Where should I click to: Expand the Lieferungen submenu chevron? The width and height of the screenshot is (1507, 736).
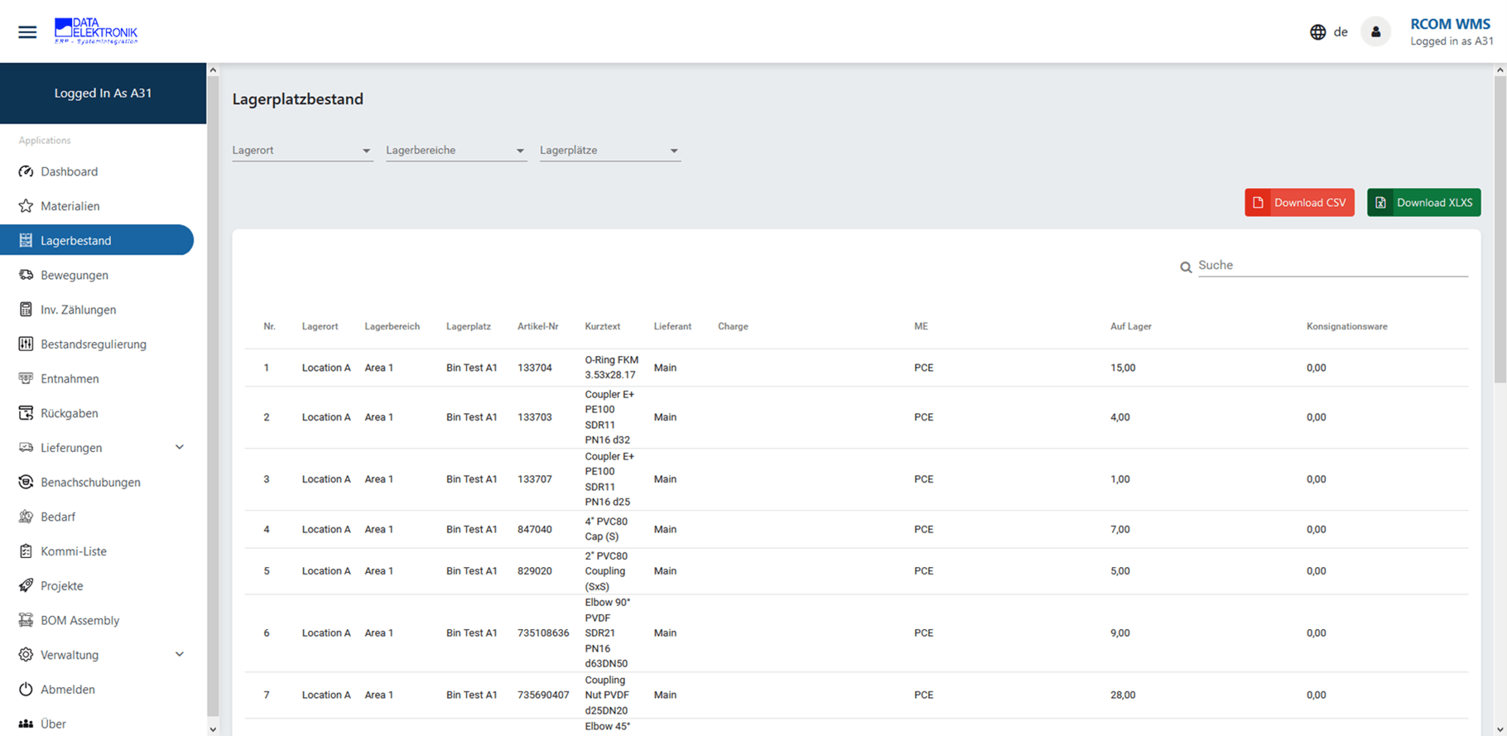coord(180,447)
